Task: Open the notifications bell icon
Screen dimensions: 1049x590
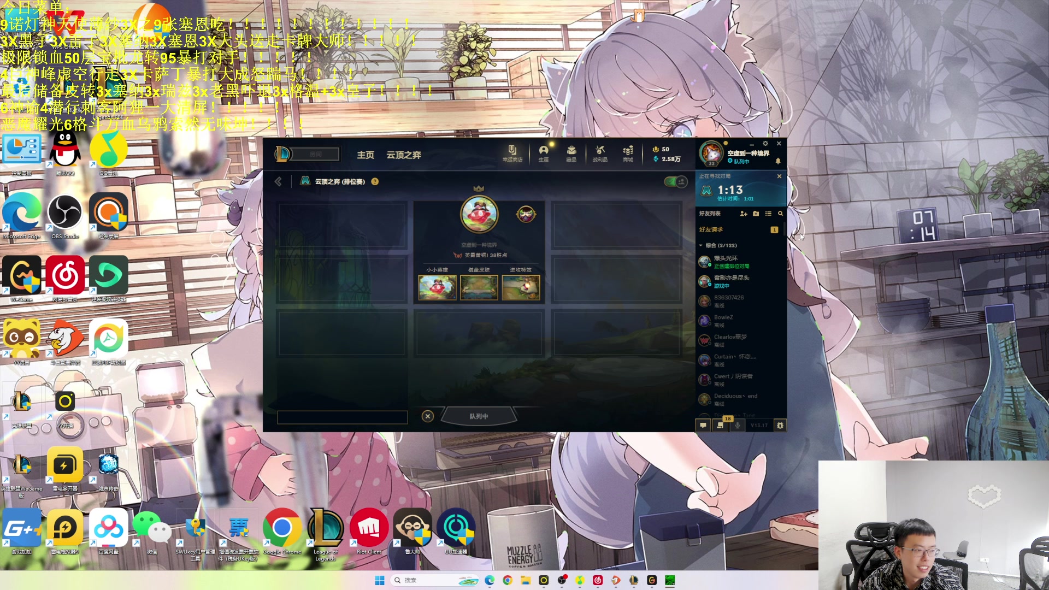Action: click(778, 161)
